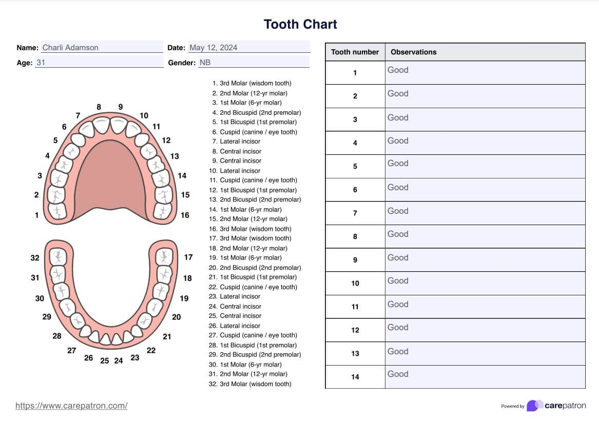This screenshot has height=422, width=599.
Task: Select tooth 17 in the lower jaw diagram
Action: (x=163, y=256)
